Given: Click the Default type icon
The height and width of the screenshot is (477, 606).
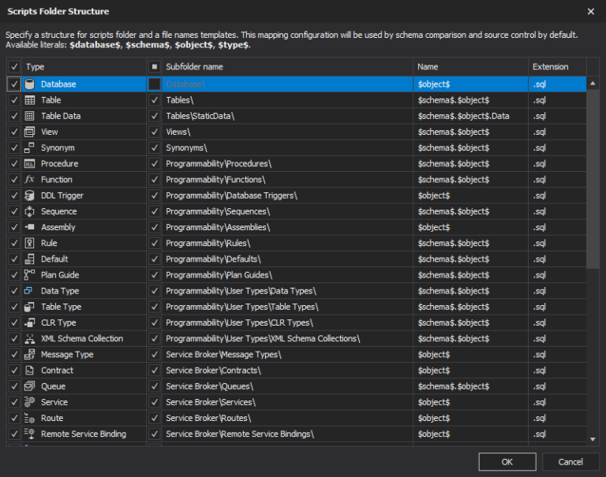Looking at the screenshot, I should (30, 259).
